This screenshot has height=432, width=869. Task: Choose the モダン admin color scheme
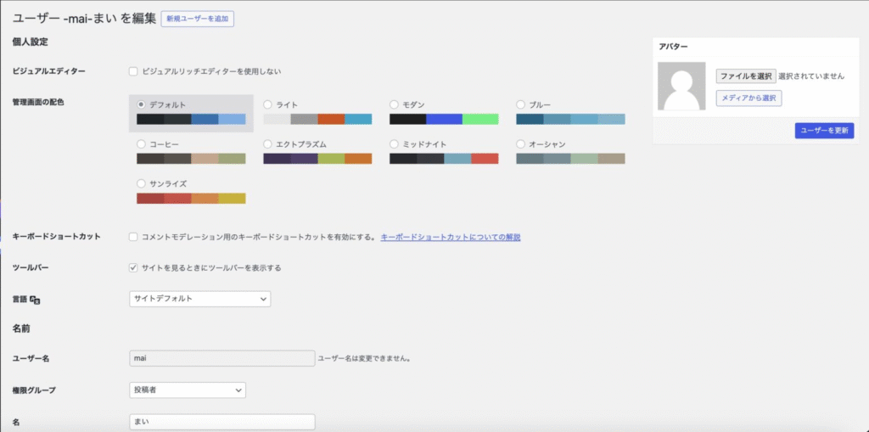coord(395,104)
